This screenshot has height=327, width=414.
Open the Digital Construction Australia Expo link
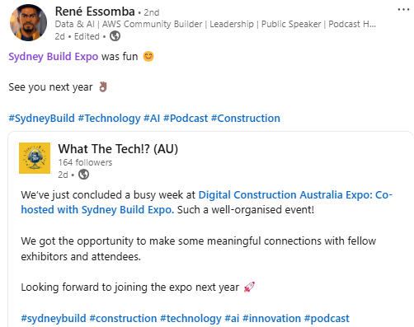click(x=206, y=203)
